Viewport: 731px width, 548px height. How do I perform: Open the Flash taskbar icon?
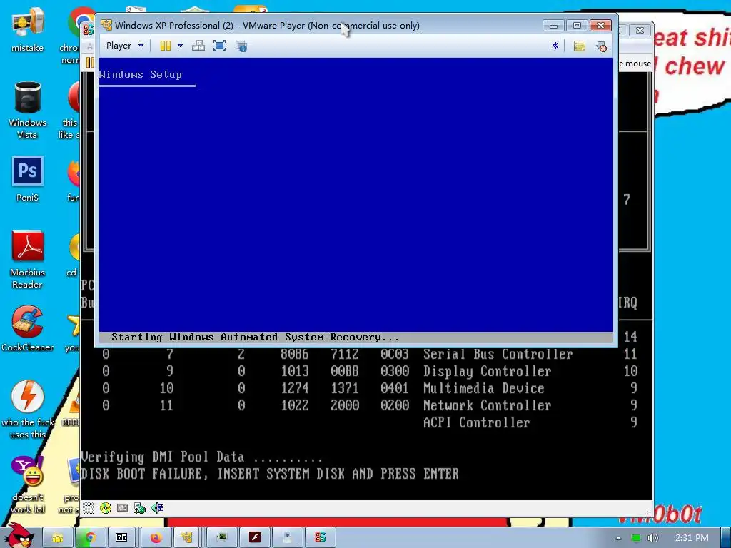(x=255, y=538)
